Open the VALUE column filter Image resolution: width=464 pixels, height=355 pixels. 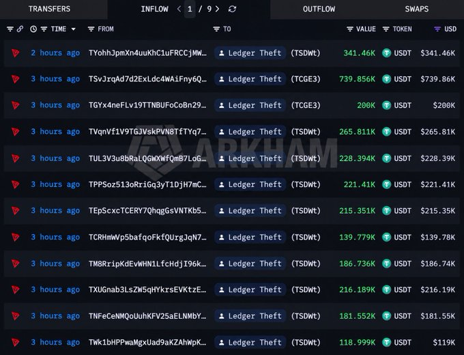(x=350, y=29)
